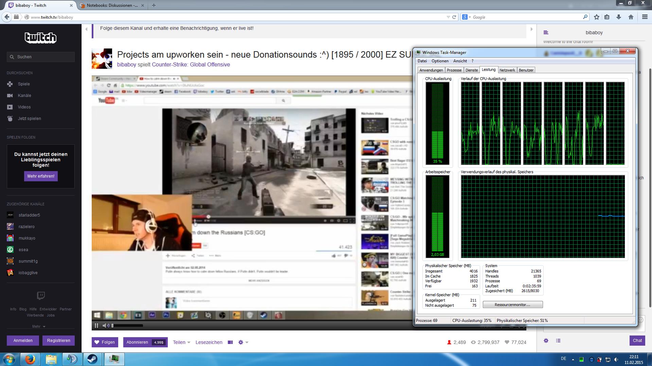Expand the Mehr footer dropdown
This screenshot has height=366, width=652.
[39, 326]
